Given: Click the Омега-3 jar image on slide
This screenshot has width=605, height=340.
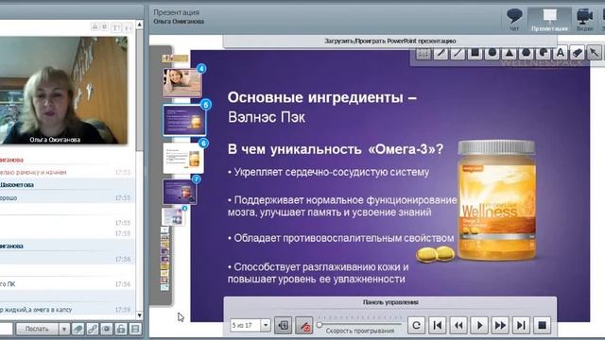Looking at the screenshot, I should coord(497,199).
